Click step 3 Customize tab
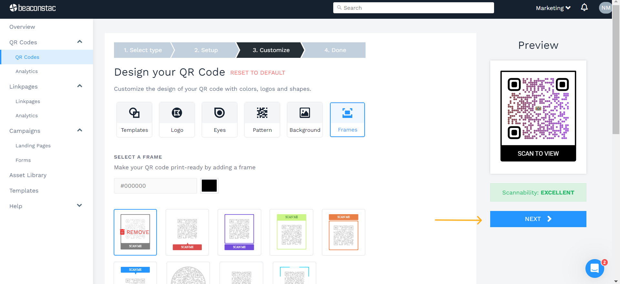The image size is (620, 284). click(x=271, y=50)
